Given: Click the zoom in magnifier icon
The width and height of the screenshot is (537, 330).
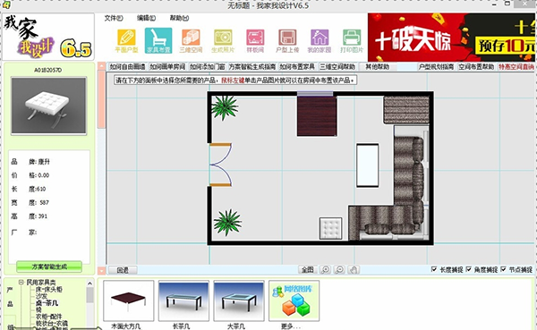Looking at the screenshot, I should pos(325,270).
